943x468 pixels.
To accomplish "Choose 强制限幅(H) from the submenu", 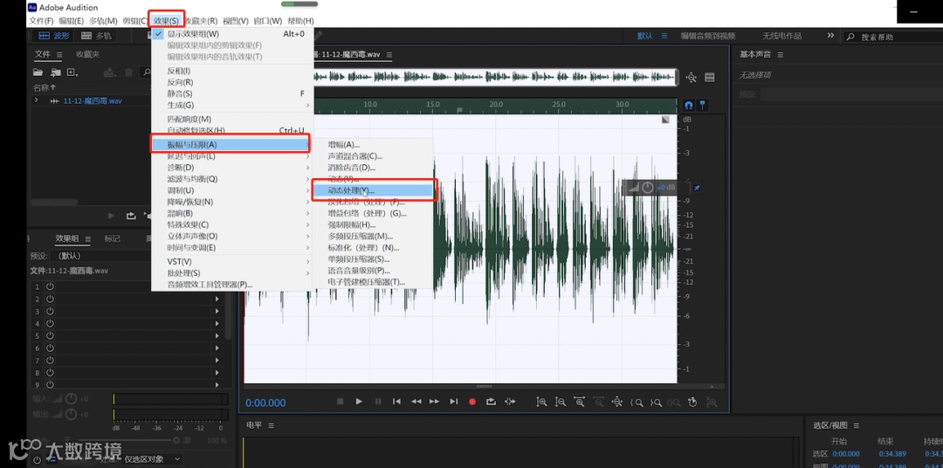I will pyautogui.click(x=372, y=224).
